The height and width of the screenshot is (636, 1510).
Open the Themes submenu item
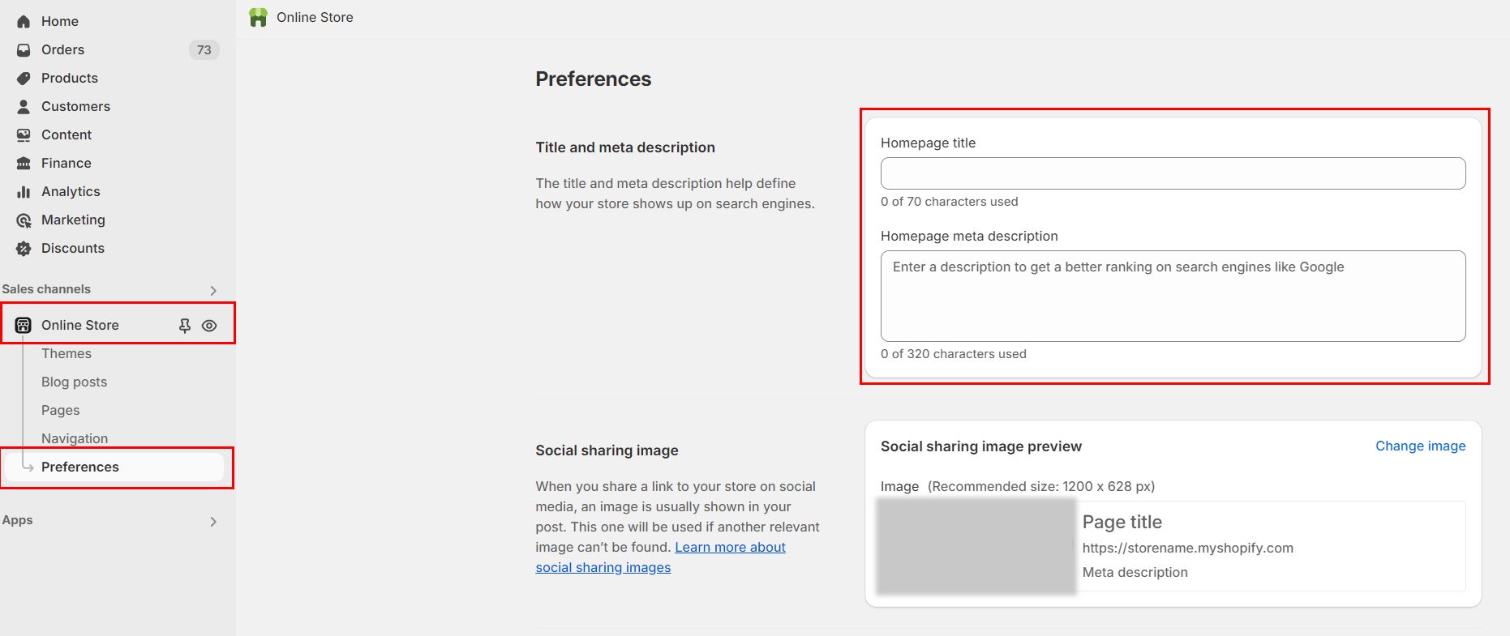(66, 354)
